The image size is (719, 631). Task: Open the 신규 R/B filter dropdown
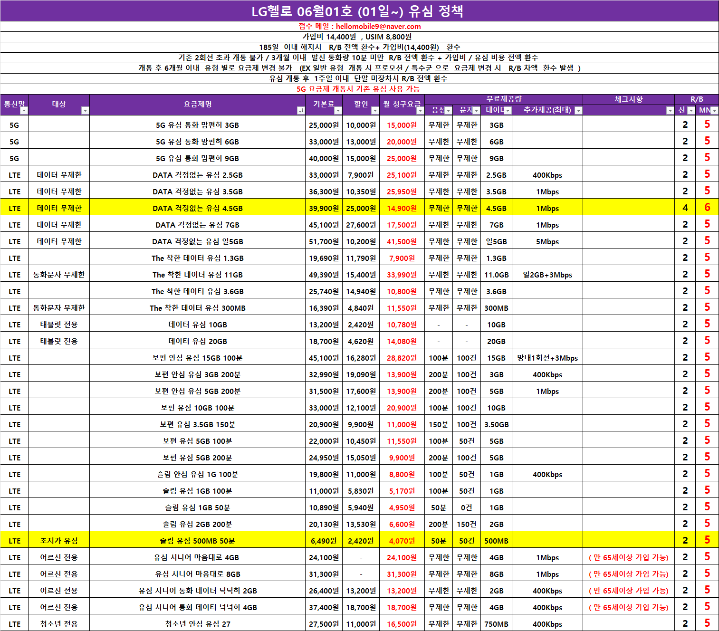tap(691, 111)
